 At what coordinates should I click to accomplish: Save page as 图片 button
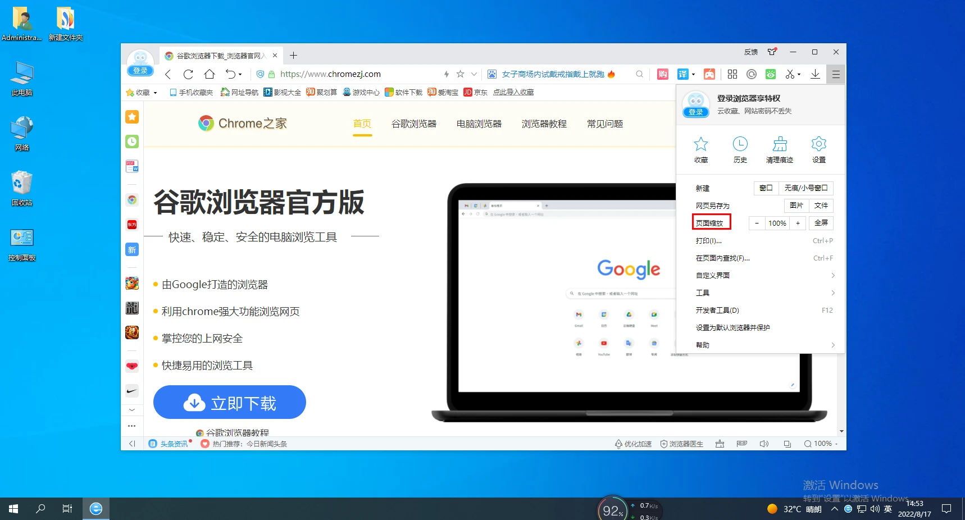(x=796, y=205)
